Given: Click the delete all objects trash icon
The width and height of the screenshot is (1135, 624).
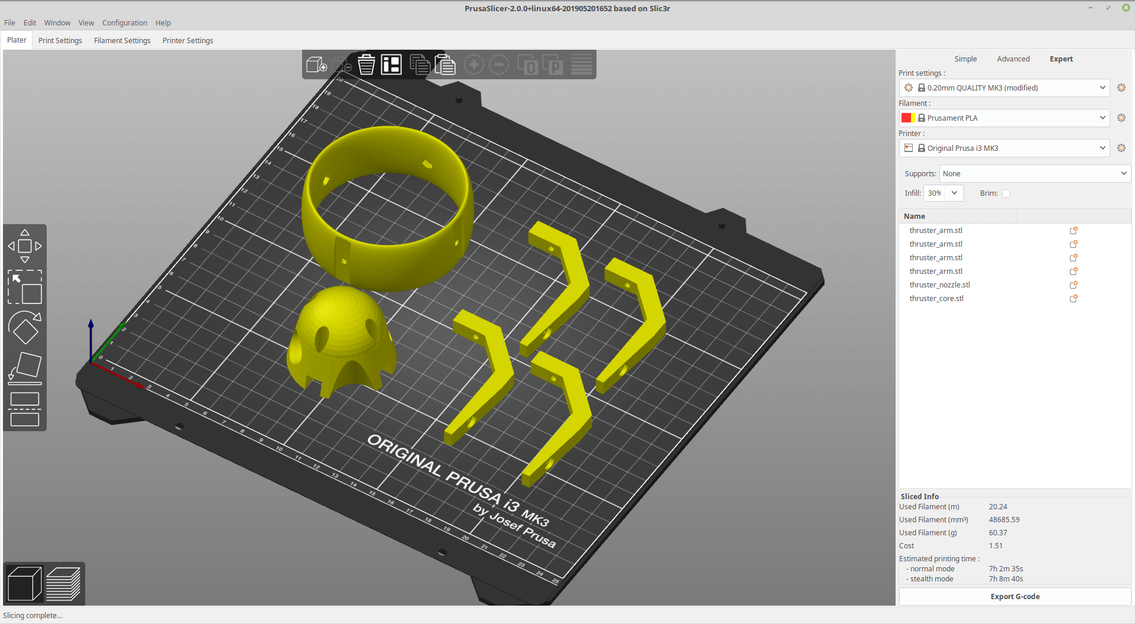Looking at the screenshot, I should tap(366, 64).
